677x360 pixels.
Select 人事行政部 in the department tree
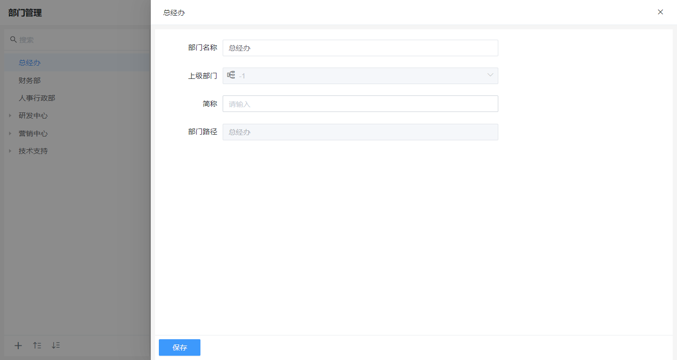37,98
